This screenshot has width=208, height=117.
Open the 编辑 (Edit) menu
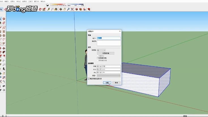tap(7, 1)
